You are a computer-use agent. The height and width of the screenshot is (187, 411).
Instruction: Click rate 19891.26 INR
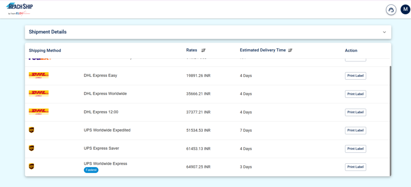pos(198,76)
